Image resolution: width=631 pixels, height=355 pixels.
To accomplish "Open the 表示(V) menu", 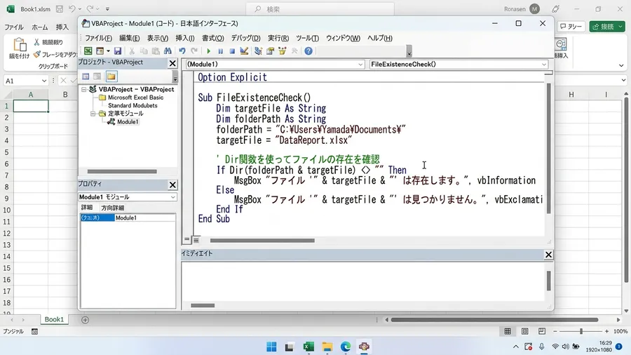I will point(157,39).
